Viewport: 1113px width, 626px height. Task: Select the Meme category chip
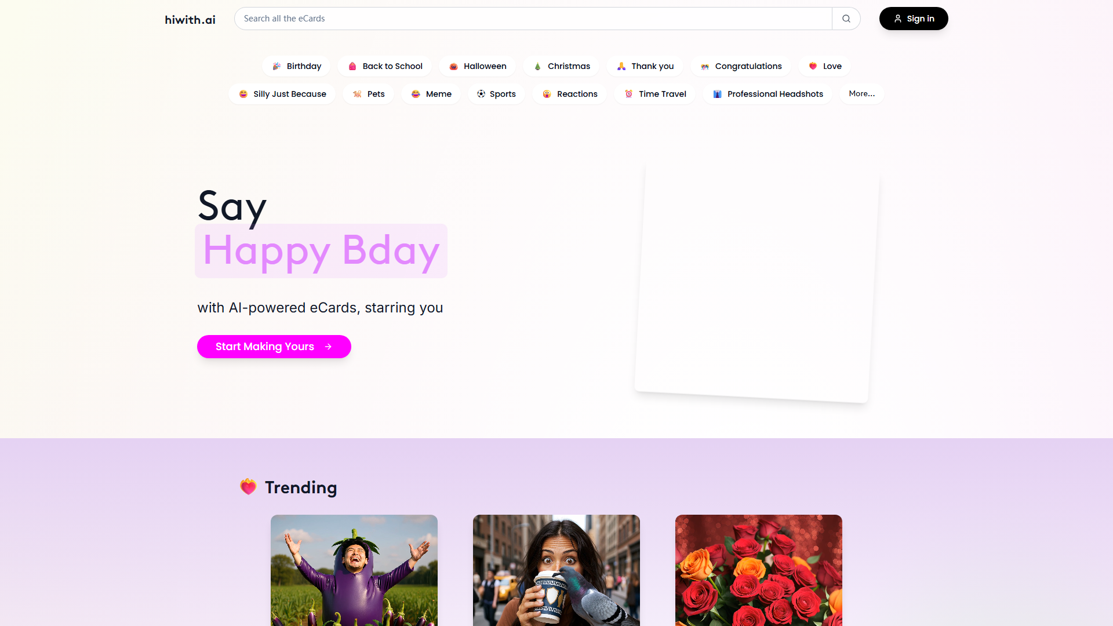[x=431, y=93]
